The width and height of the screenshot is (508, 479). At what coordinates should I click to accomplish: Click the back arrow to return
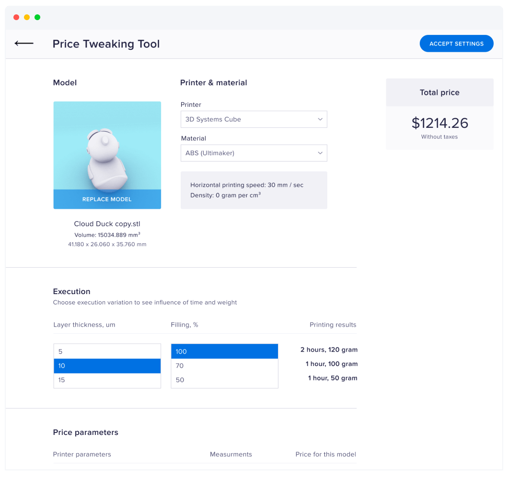pyautogui.click(x=23, y=43)
